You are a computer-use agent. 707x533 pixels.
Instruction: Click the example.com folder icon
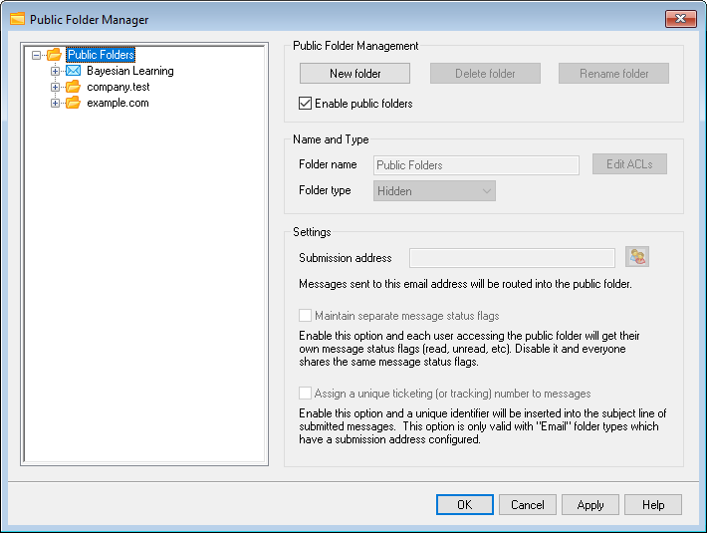[73, 103]
